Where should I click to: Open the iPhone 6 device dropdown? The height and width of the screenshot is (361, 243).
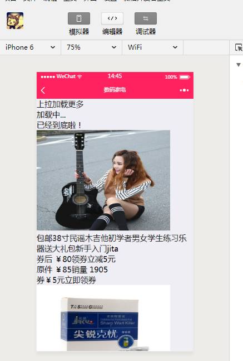(x=30, y=47)
